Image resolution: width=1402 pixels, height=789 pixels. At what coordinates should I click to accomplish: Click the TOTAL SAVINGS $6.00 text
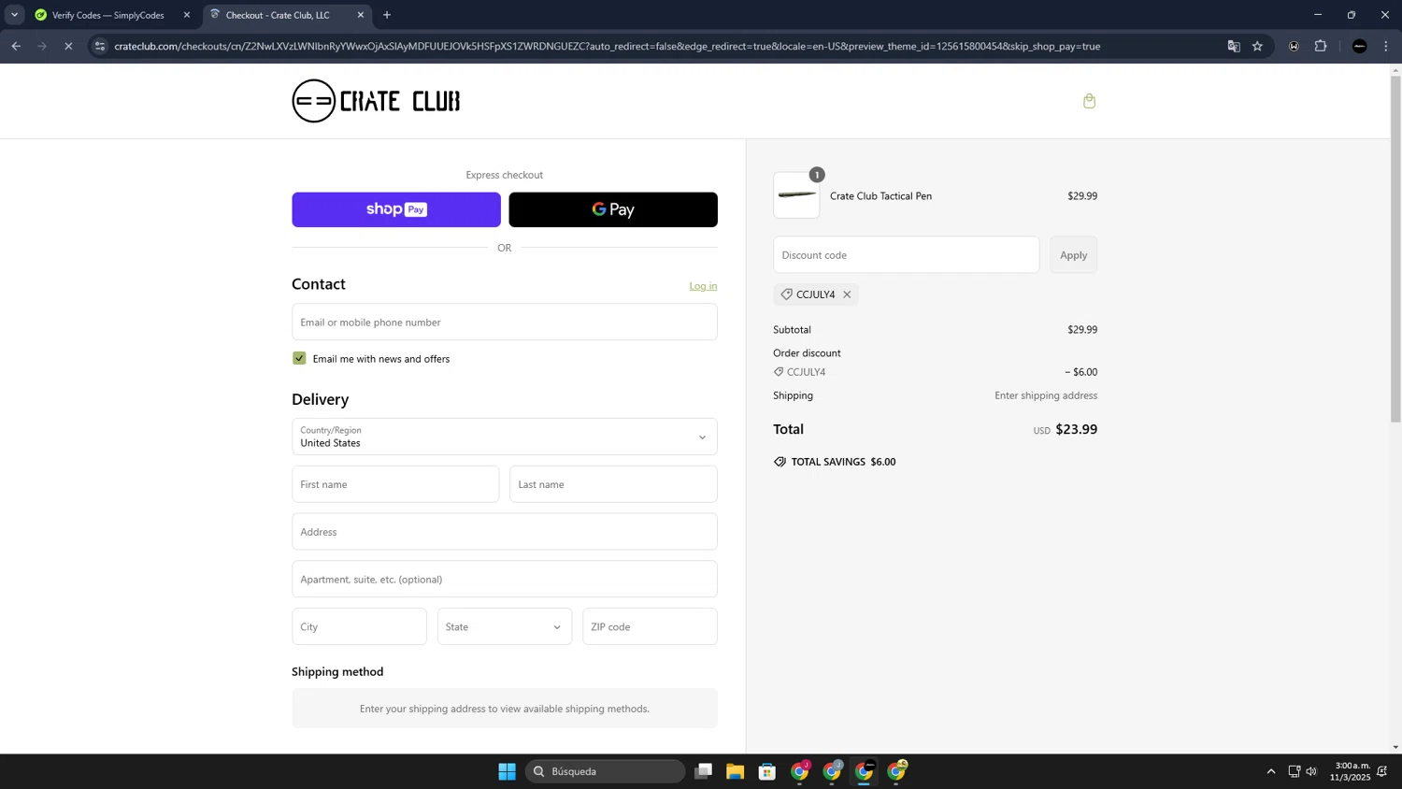coord(843,462)
